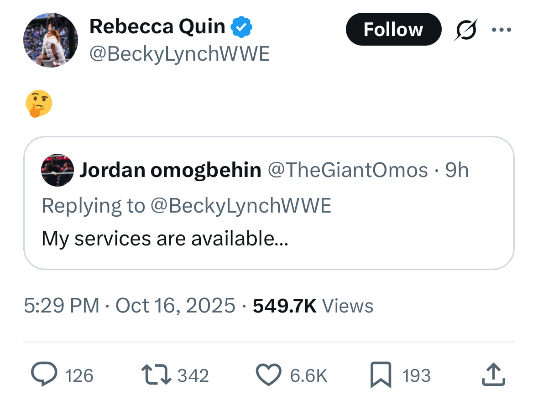The height and width of the screenshot is (401, 538).
Task: Click the blue verified badge
Action: [x=242, y=27]
